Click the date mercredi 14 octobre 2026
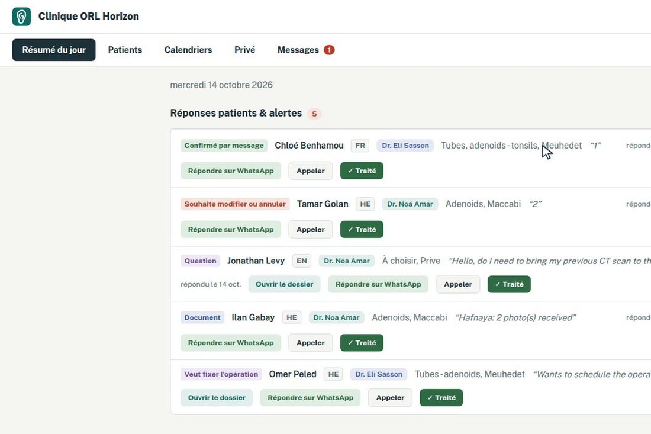 (x=221, y=85)
